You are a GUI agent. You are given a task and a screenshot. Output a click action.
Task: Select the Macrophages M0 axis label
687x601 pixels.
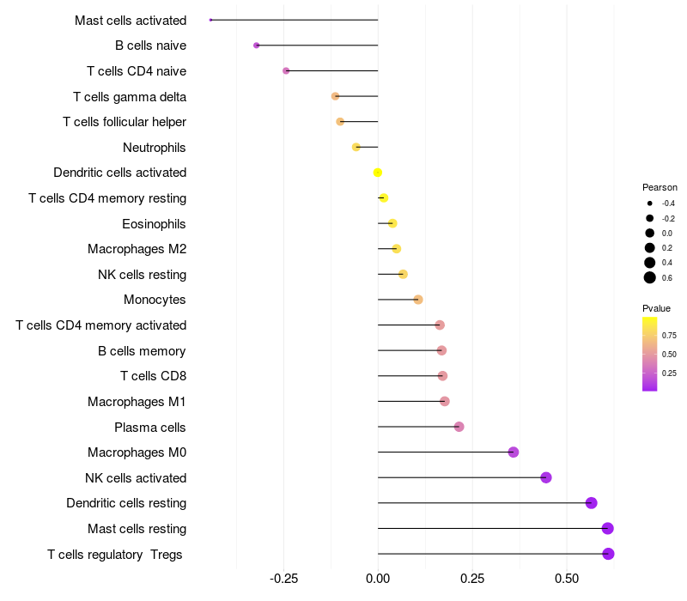137,452
